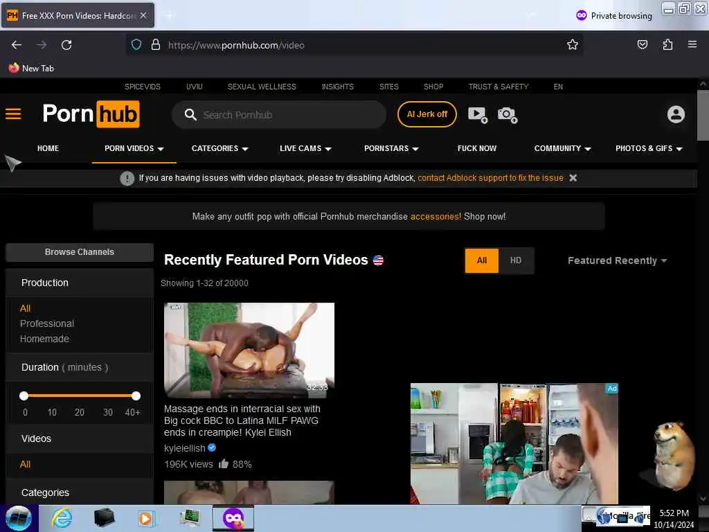
Task: Expand the COMMUNITY nav dropdown
Action: [x=562, y=148]
